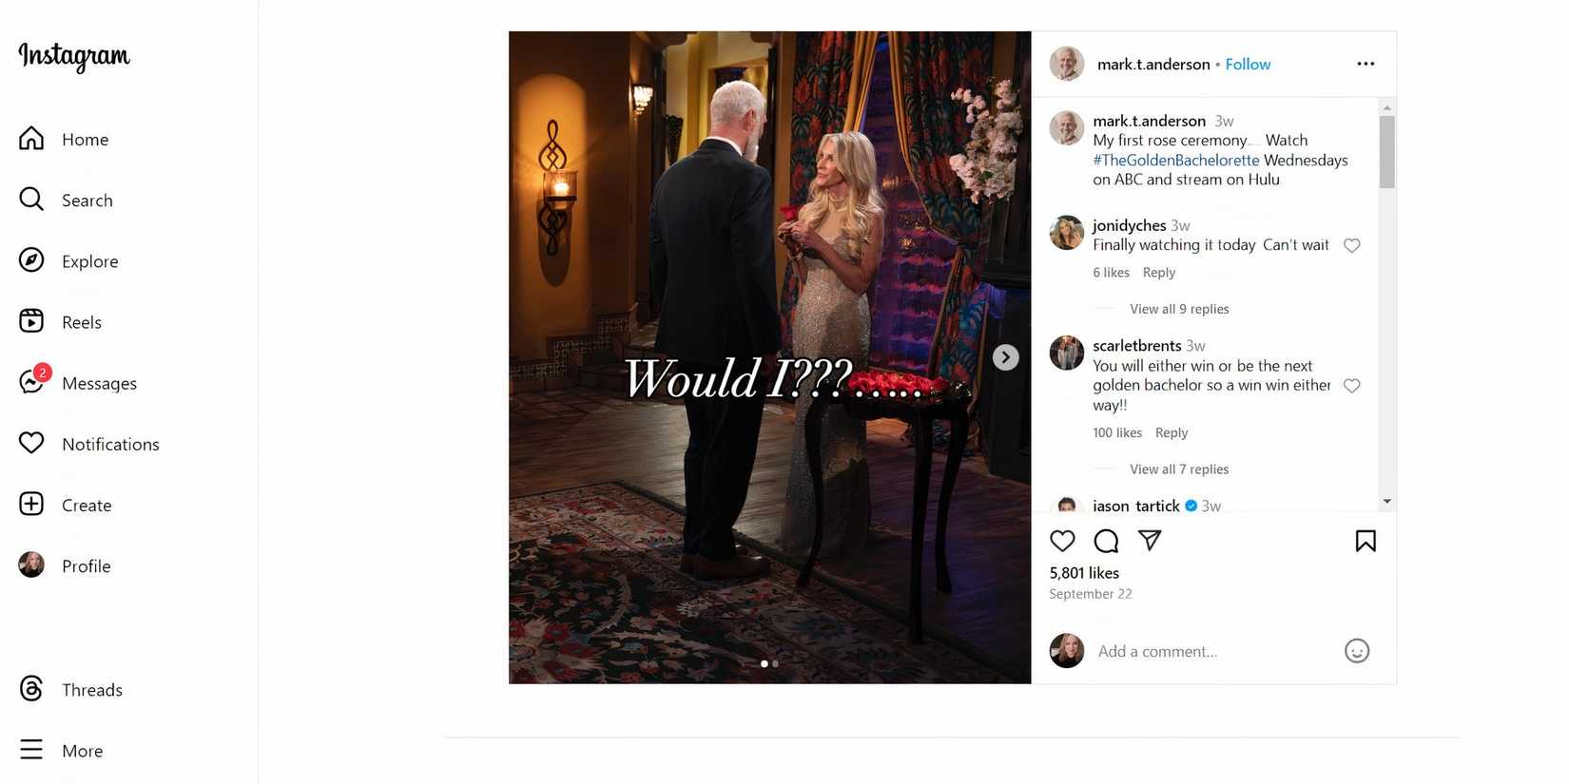Advance to next photo with arrow
The width and height of the screenshot is (1569, 784).
[1005, 357]
